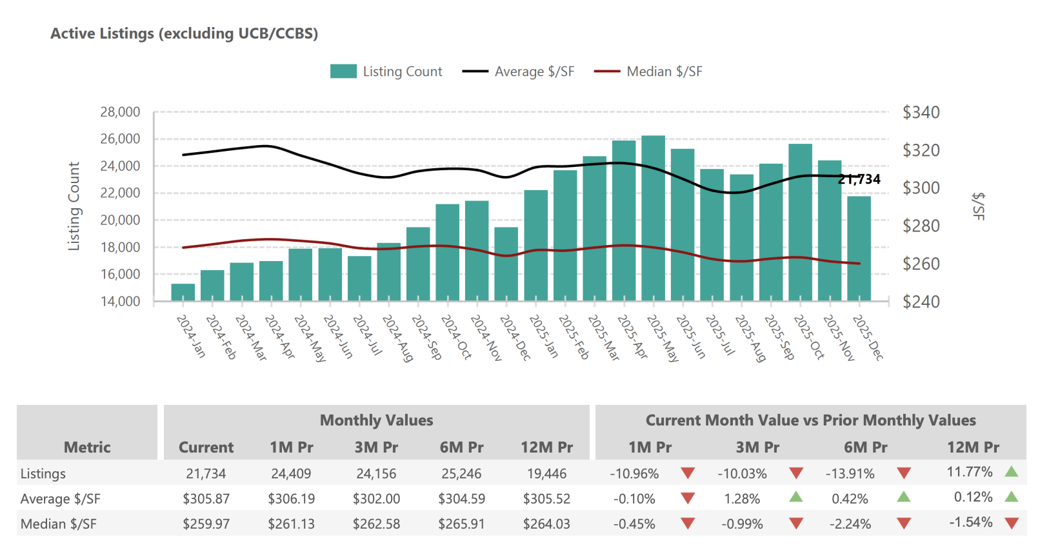Click the Current Listings value 21,734 in table

point(206,474)
